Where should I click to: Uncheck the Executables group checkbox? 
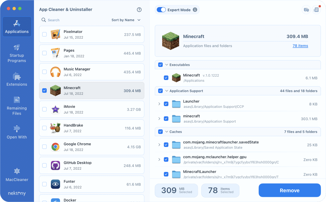click(160, 65)
